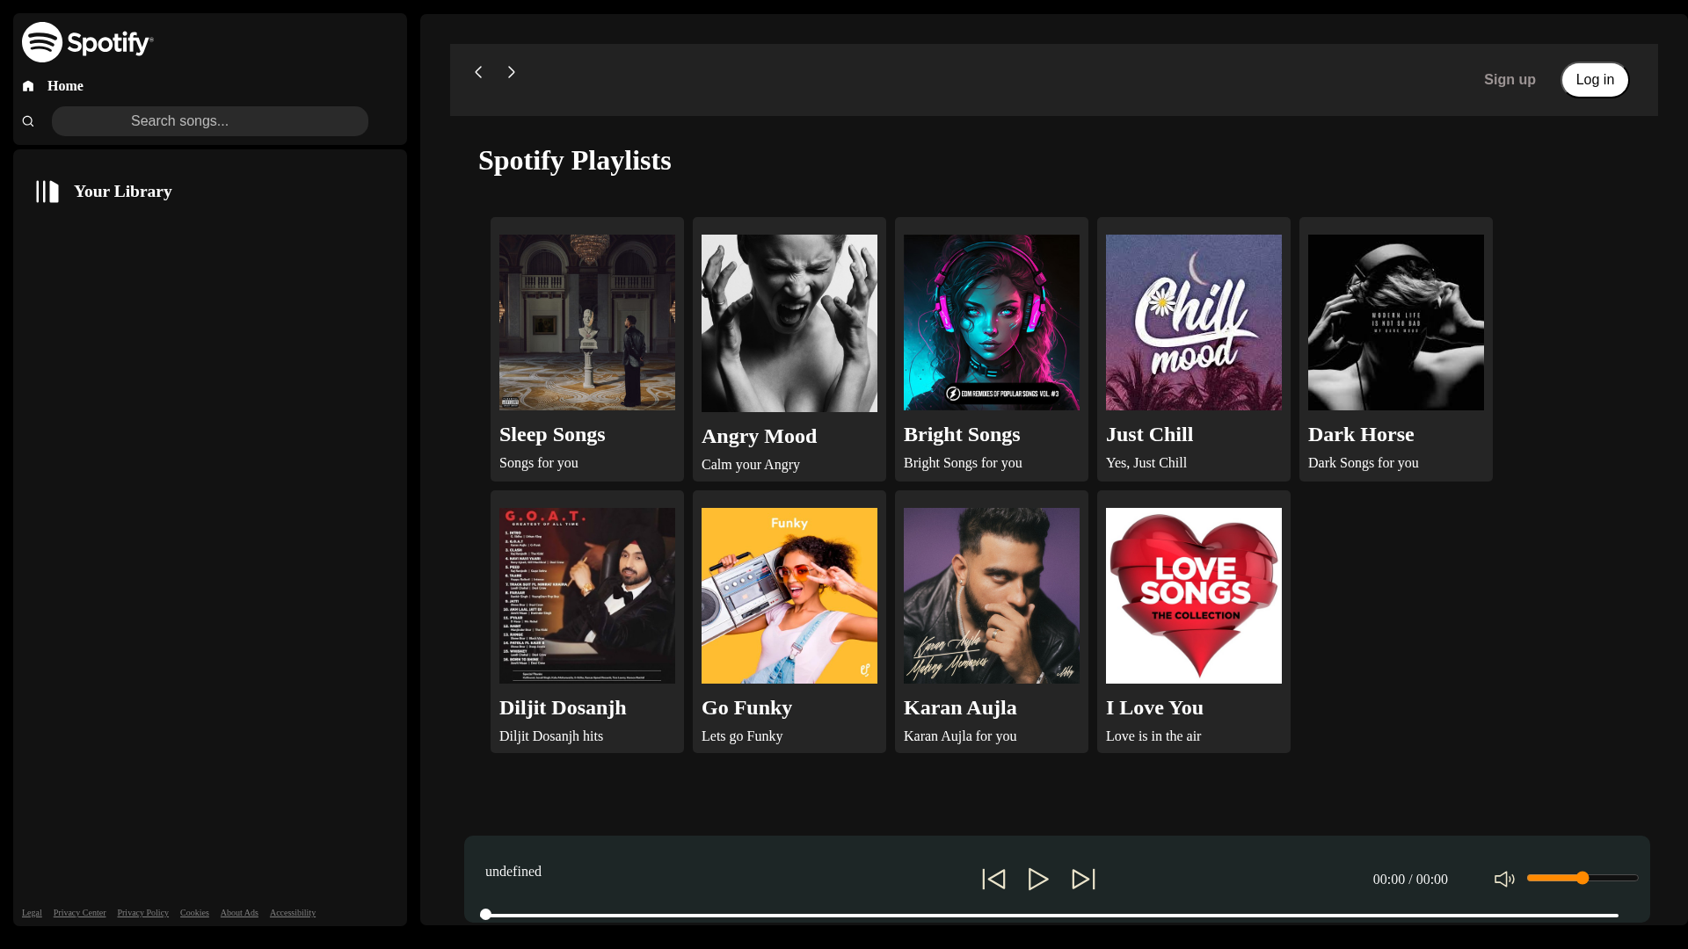
Task: Open the Angry Mood playlist cover
Action: pos(789,323)
